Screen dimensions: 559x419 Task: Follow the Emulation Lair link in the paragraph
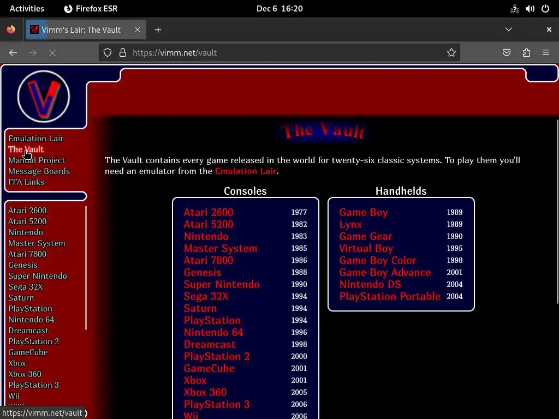click(x=246, y=171)
